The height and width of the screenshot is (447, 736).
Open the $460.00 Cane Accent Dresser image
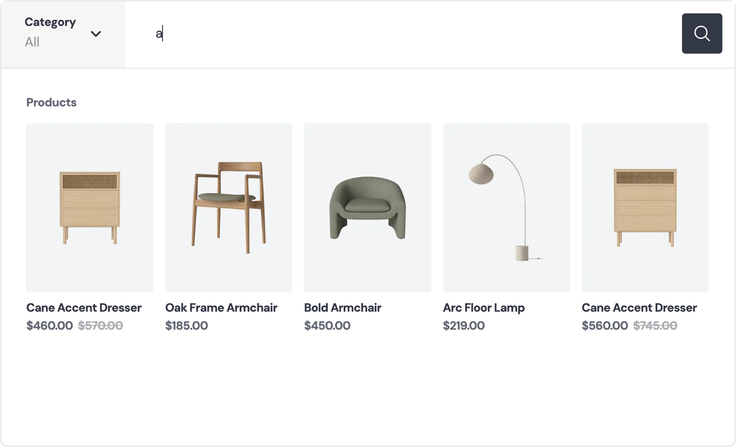pos(90,207)
